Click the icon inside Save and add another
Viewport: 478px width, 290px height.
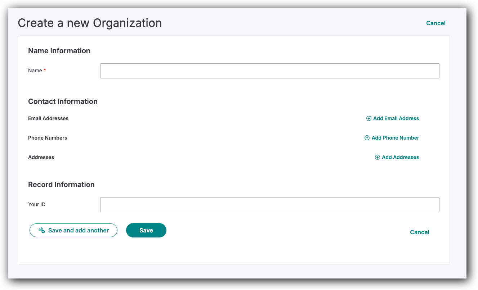[x=41, y=230]
